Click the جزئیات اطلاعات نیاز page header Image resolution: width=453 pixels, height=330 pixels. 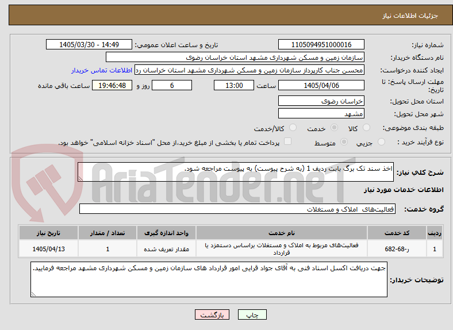click(410, 16)
